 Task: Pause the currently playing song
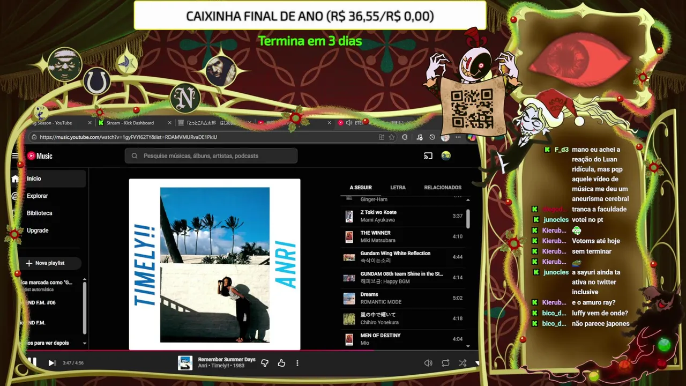click(32, 362)
